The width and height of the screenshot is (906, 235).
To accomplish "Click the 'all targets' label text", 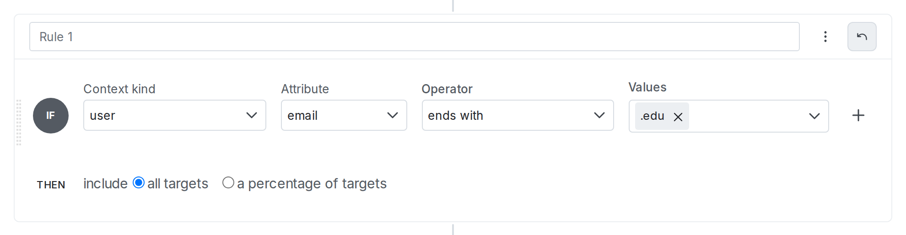I will 178,184.
